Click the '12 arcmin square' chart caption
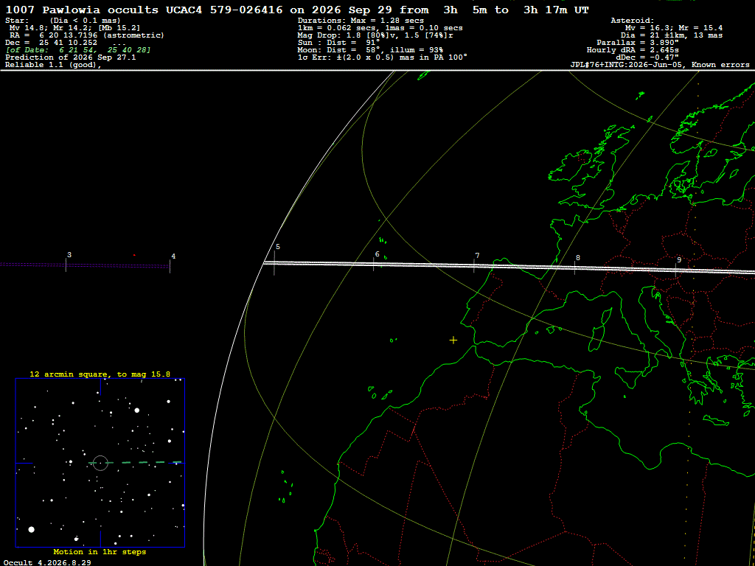Viewport: 755px width, 566px height. 100,374
